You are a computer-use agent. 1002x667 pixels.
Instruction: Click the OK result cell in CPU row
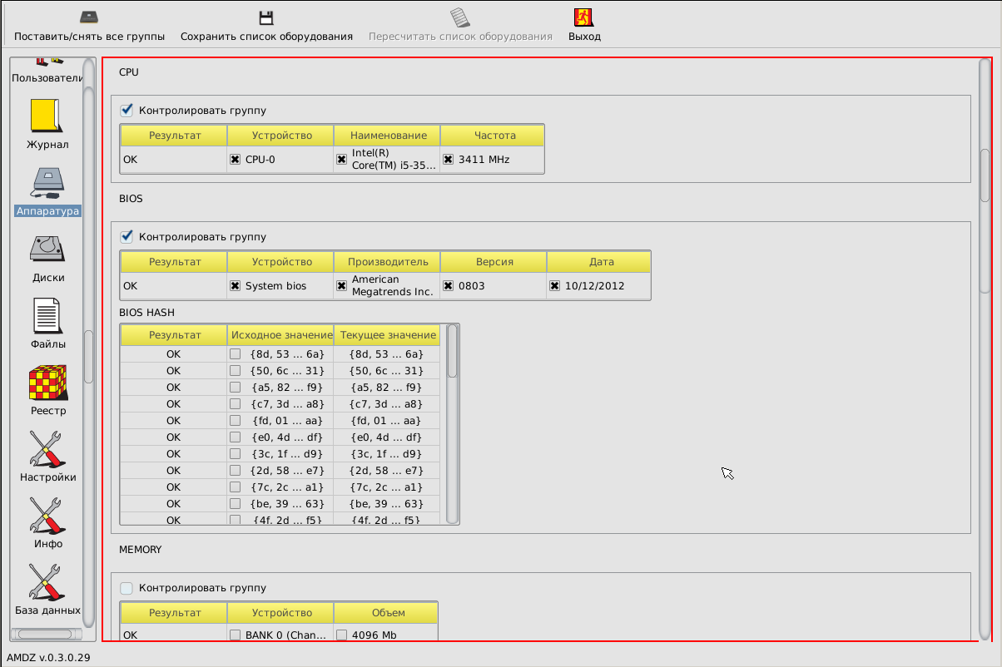coord(173,159)
